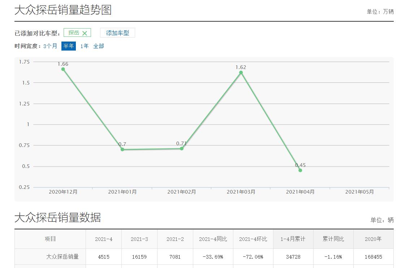Click the 0.45 data point for 2021年04月
The width and height of the screenshot is (397, 268).
click(300, 170)
